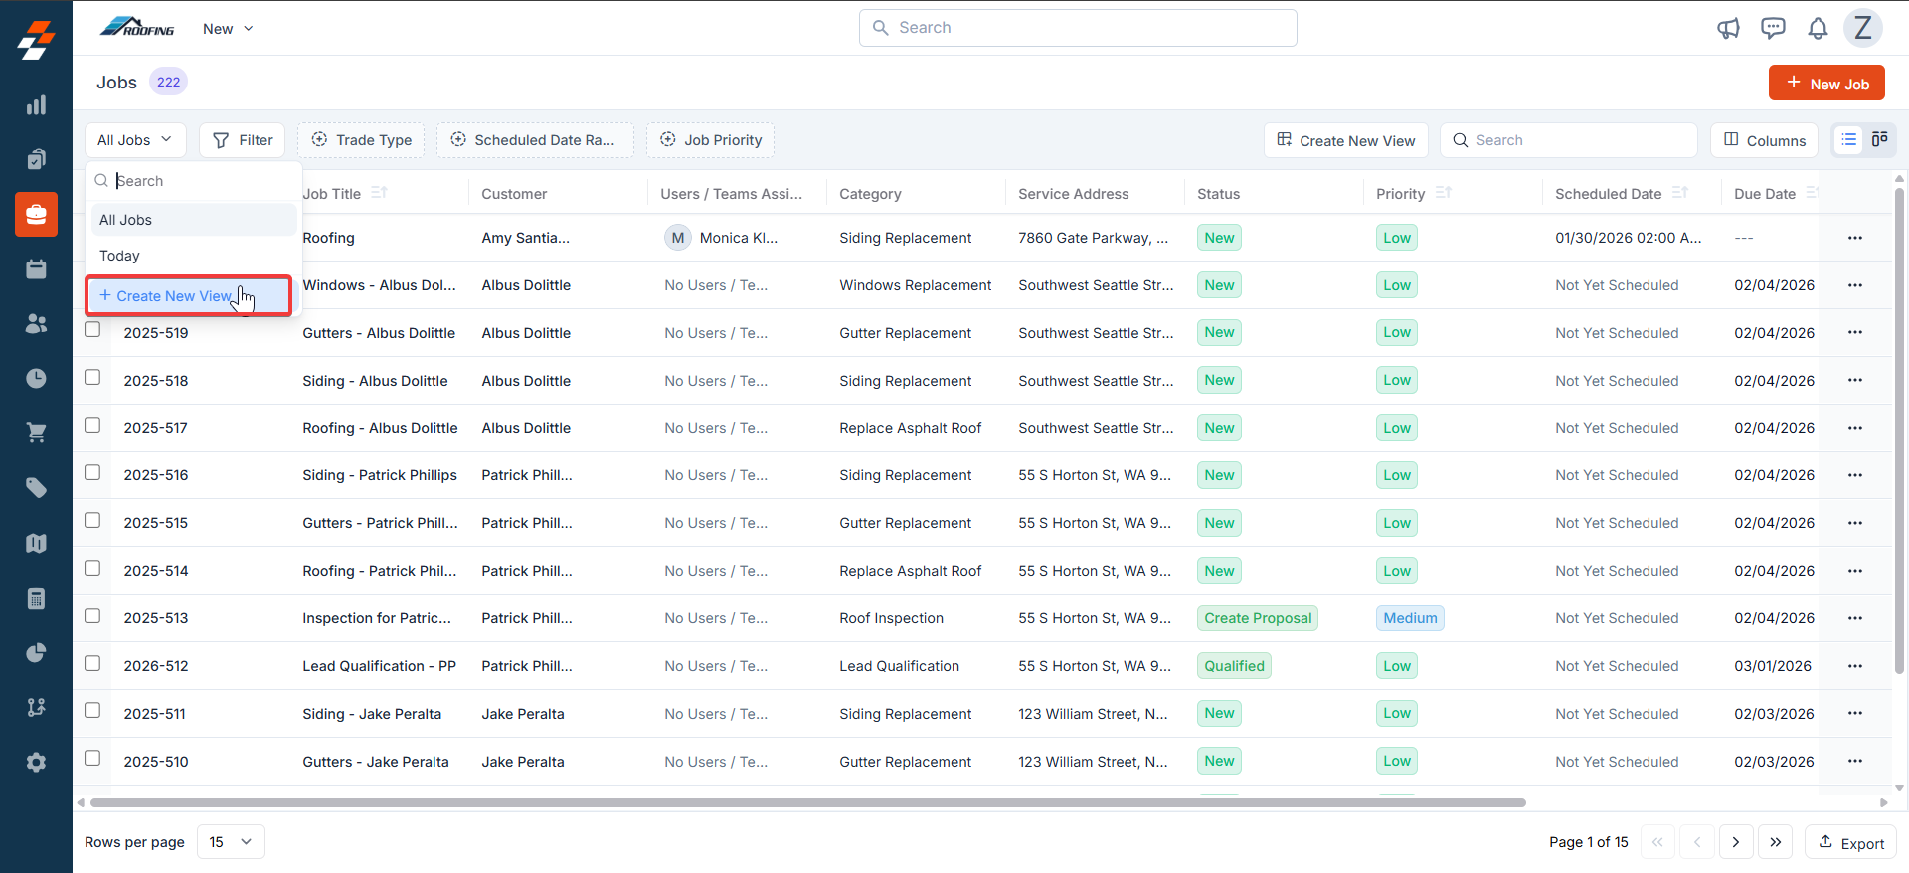Open the estimates clipboard sidebar icon
This screenshot has width=1909, height=873.
(36, 159)
